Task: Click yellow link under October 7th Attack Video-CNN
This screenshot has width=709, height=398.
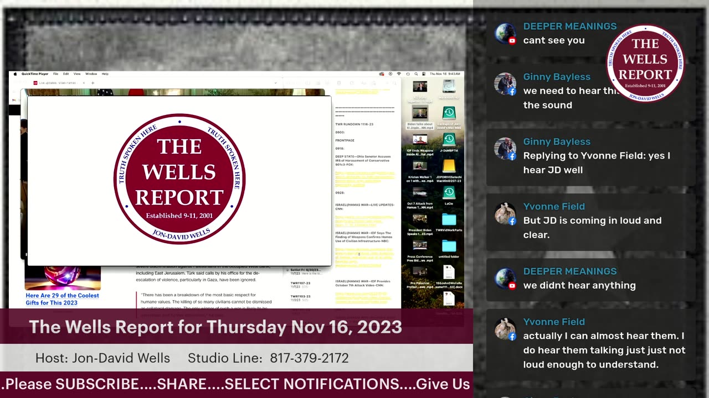Action: click(x=364, y=298)
